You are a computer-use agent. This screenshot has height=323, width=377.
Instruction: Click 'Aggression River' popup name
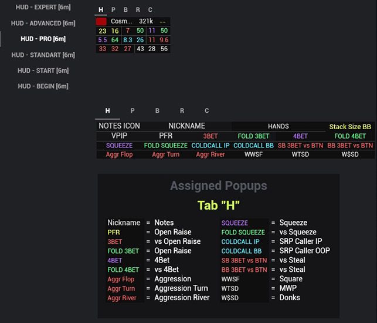pos(182,298)
